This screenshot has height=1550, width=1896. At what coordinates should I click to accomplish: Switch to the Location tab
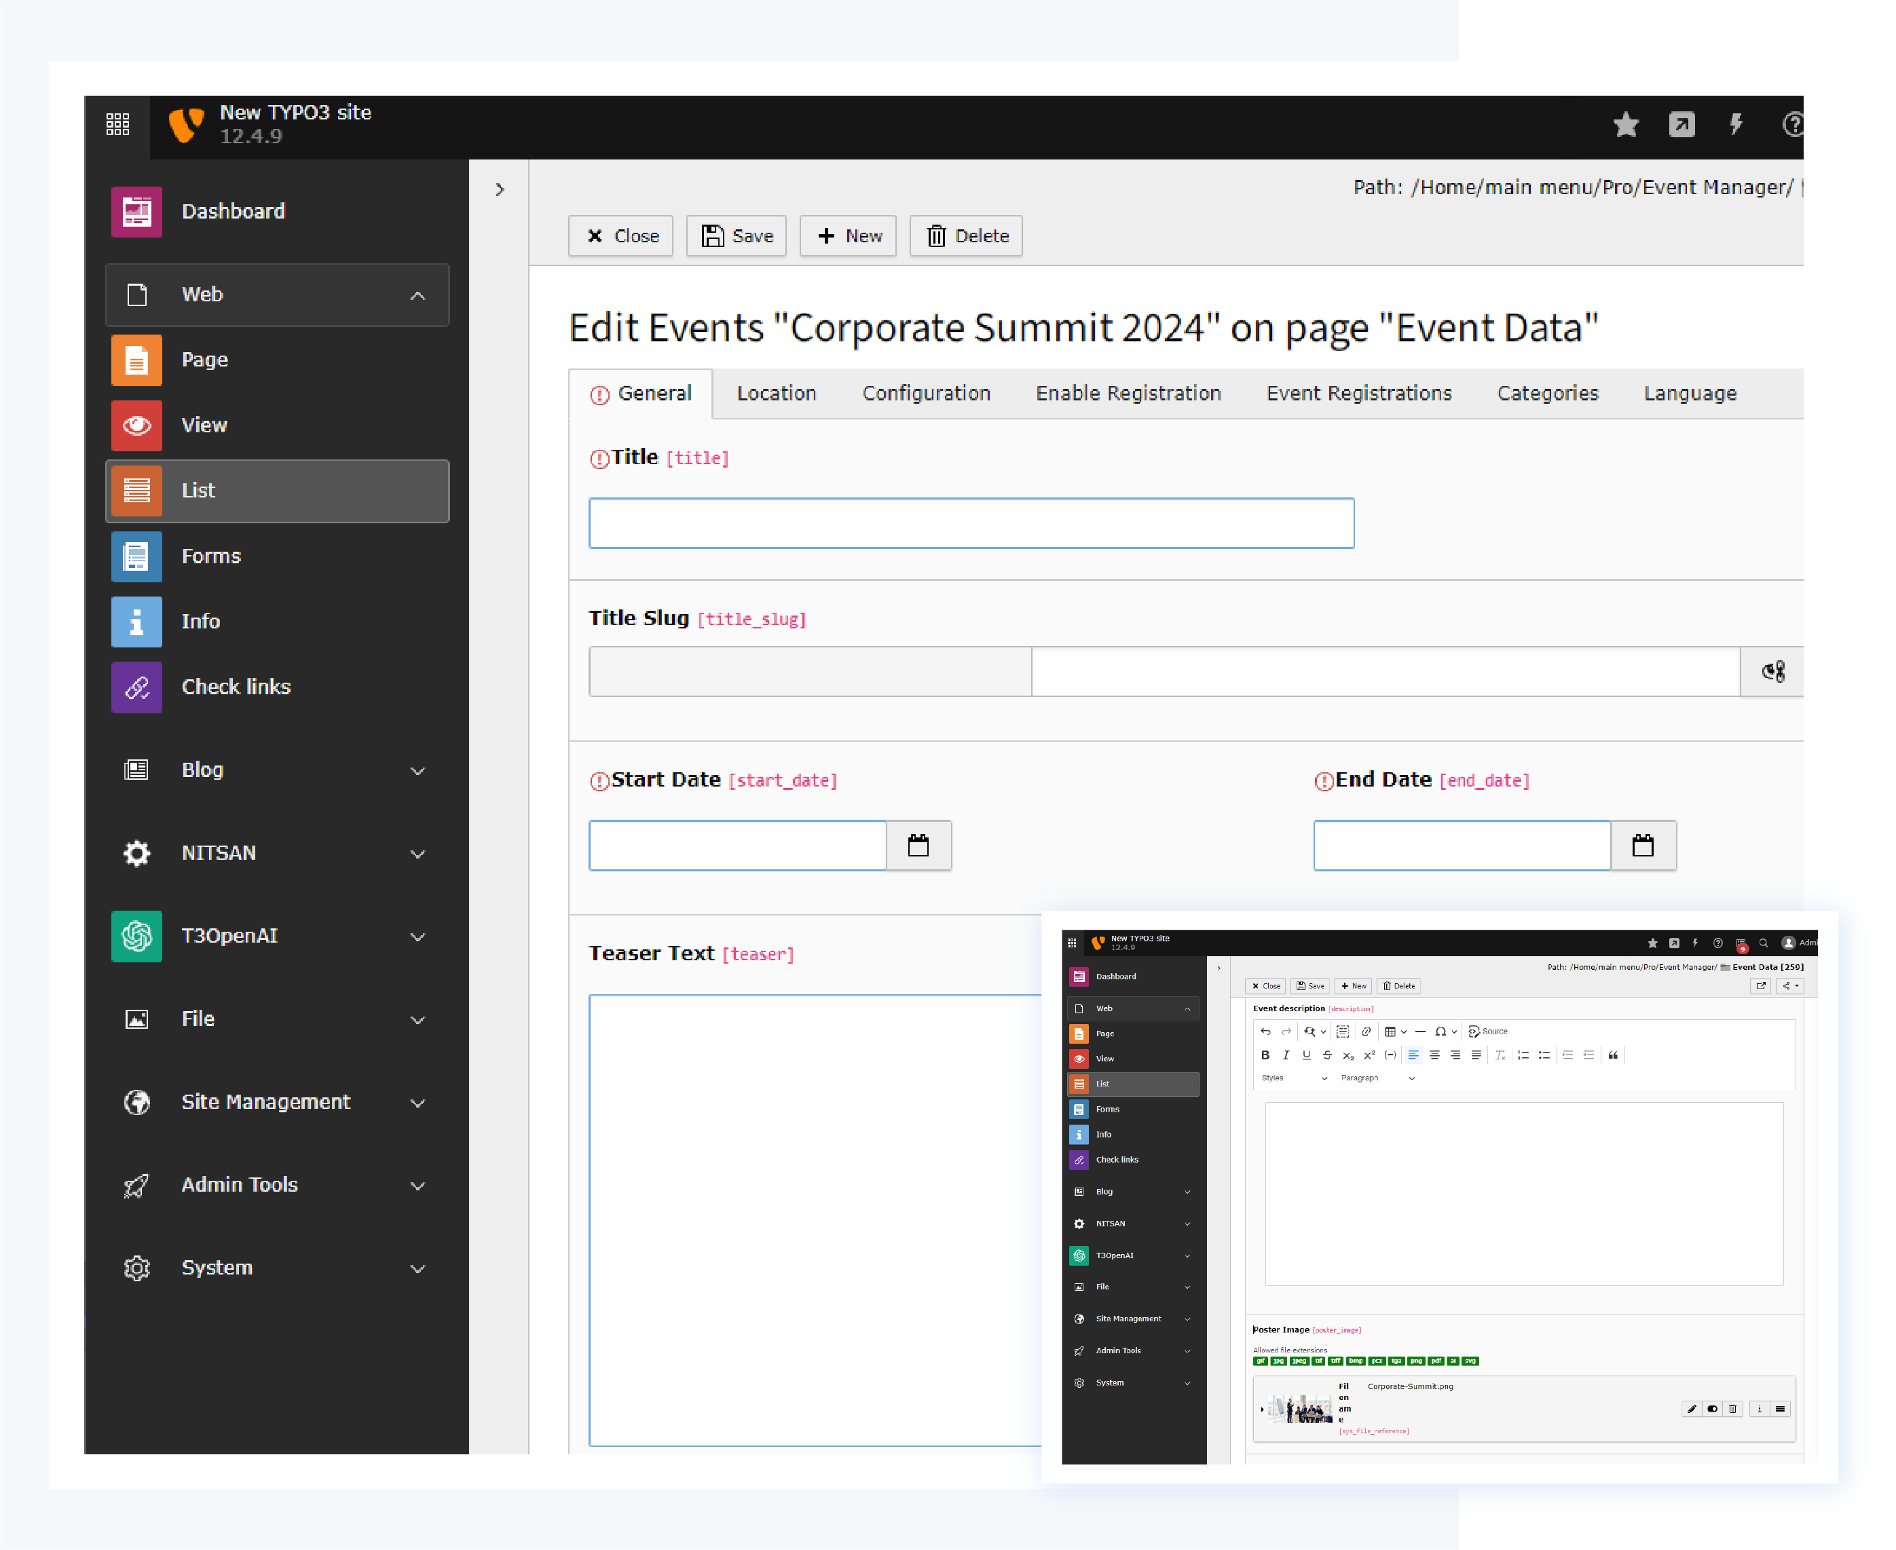click(x=776, y=394)
